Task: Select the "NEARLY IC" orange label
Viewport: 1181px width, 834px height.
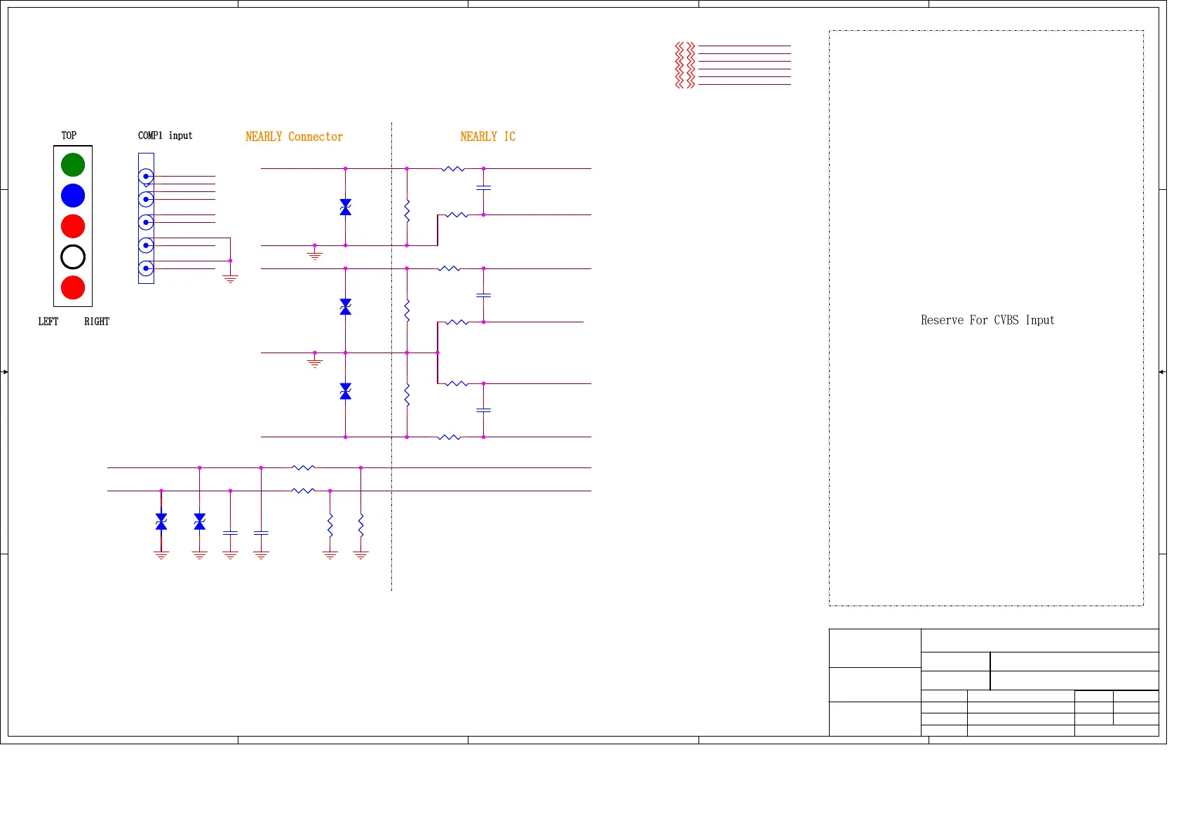Action: click(x=487, y=137)
